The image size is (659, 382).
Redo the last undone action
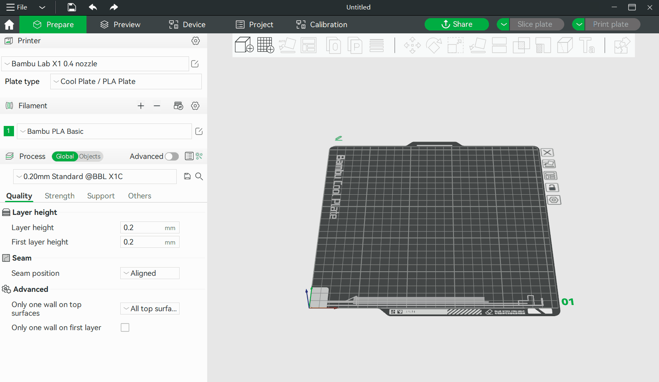tap(114, 7)
